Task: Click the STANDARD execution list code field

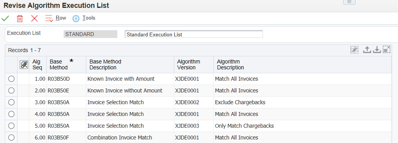Action: [90, 34]
